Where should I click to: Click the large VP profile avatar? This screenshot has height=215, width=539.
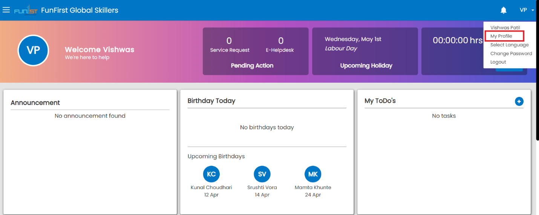(33, 50)
